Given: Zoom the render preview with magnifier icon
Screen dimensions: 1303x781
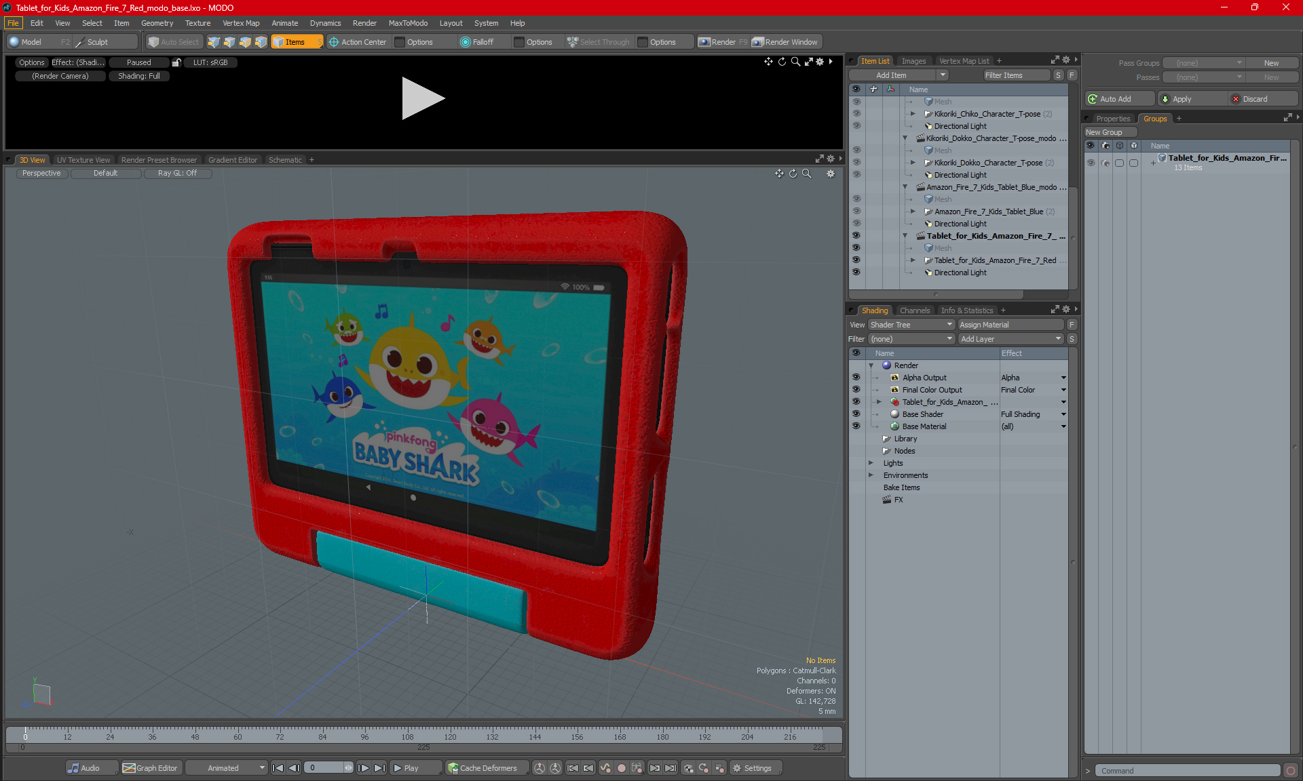Looking at the screenshot, I should point(795,62).
